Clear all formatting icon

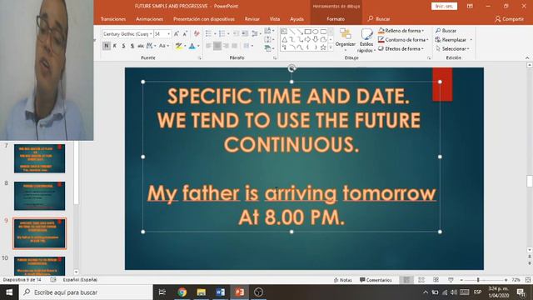click(x=197, y=33)
